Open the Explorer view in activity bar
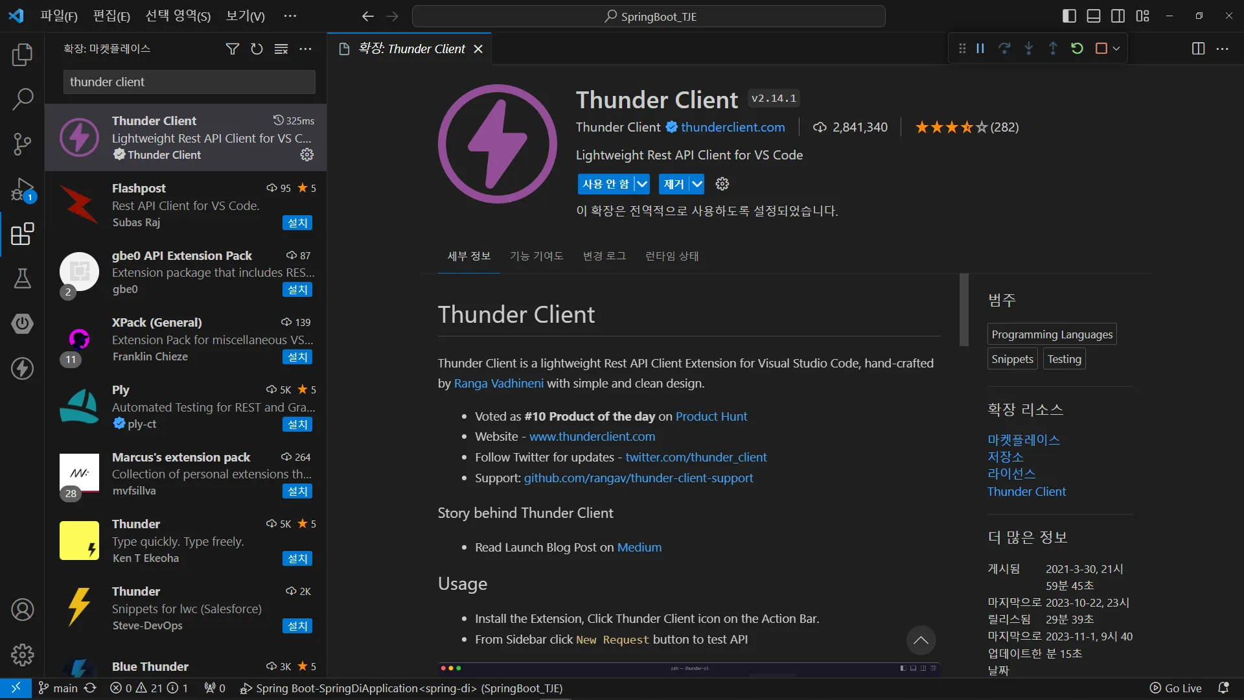This screenshot has width=1244, height=700. 22,54
